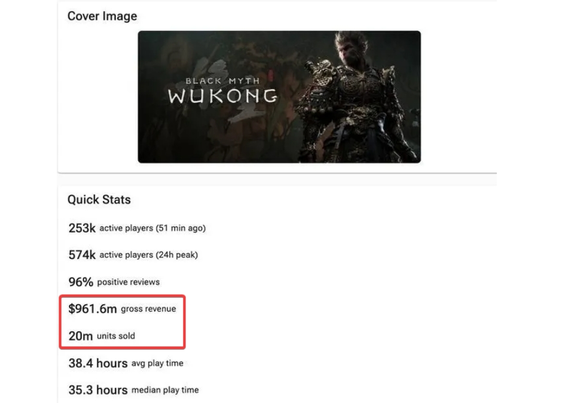Click the WUKONG title text on cover
Screen dimensions: 562x403
coord(222,96)
